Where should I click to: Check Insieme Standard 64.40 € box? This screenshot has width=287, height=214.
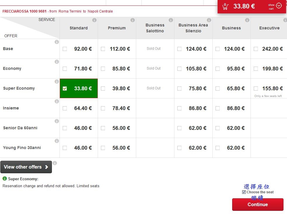[65, 108]
